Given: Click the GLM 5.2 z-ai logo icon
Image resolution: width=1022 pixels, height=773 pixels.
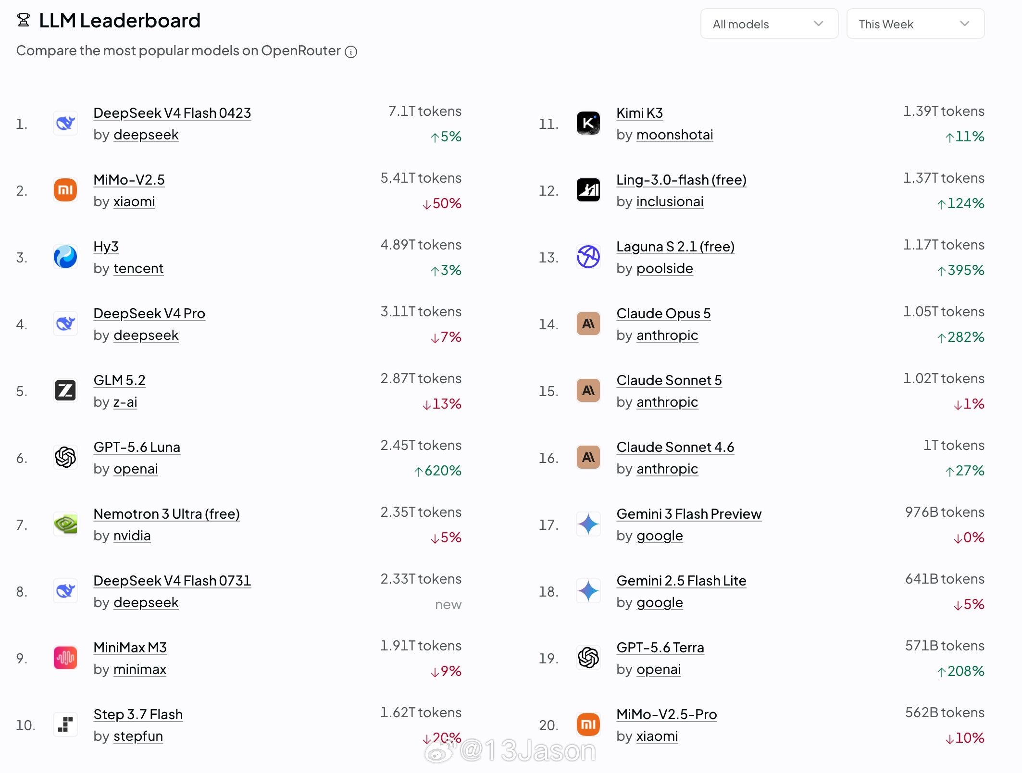Looking at the screenshot, I should 65,390.
